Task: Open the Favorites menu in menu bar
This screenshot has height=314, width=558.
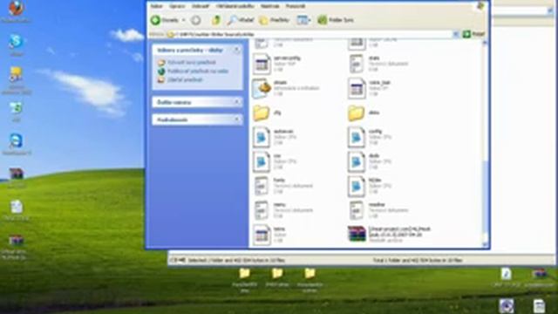Action: 235,6
